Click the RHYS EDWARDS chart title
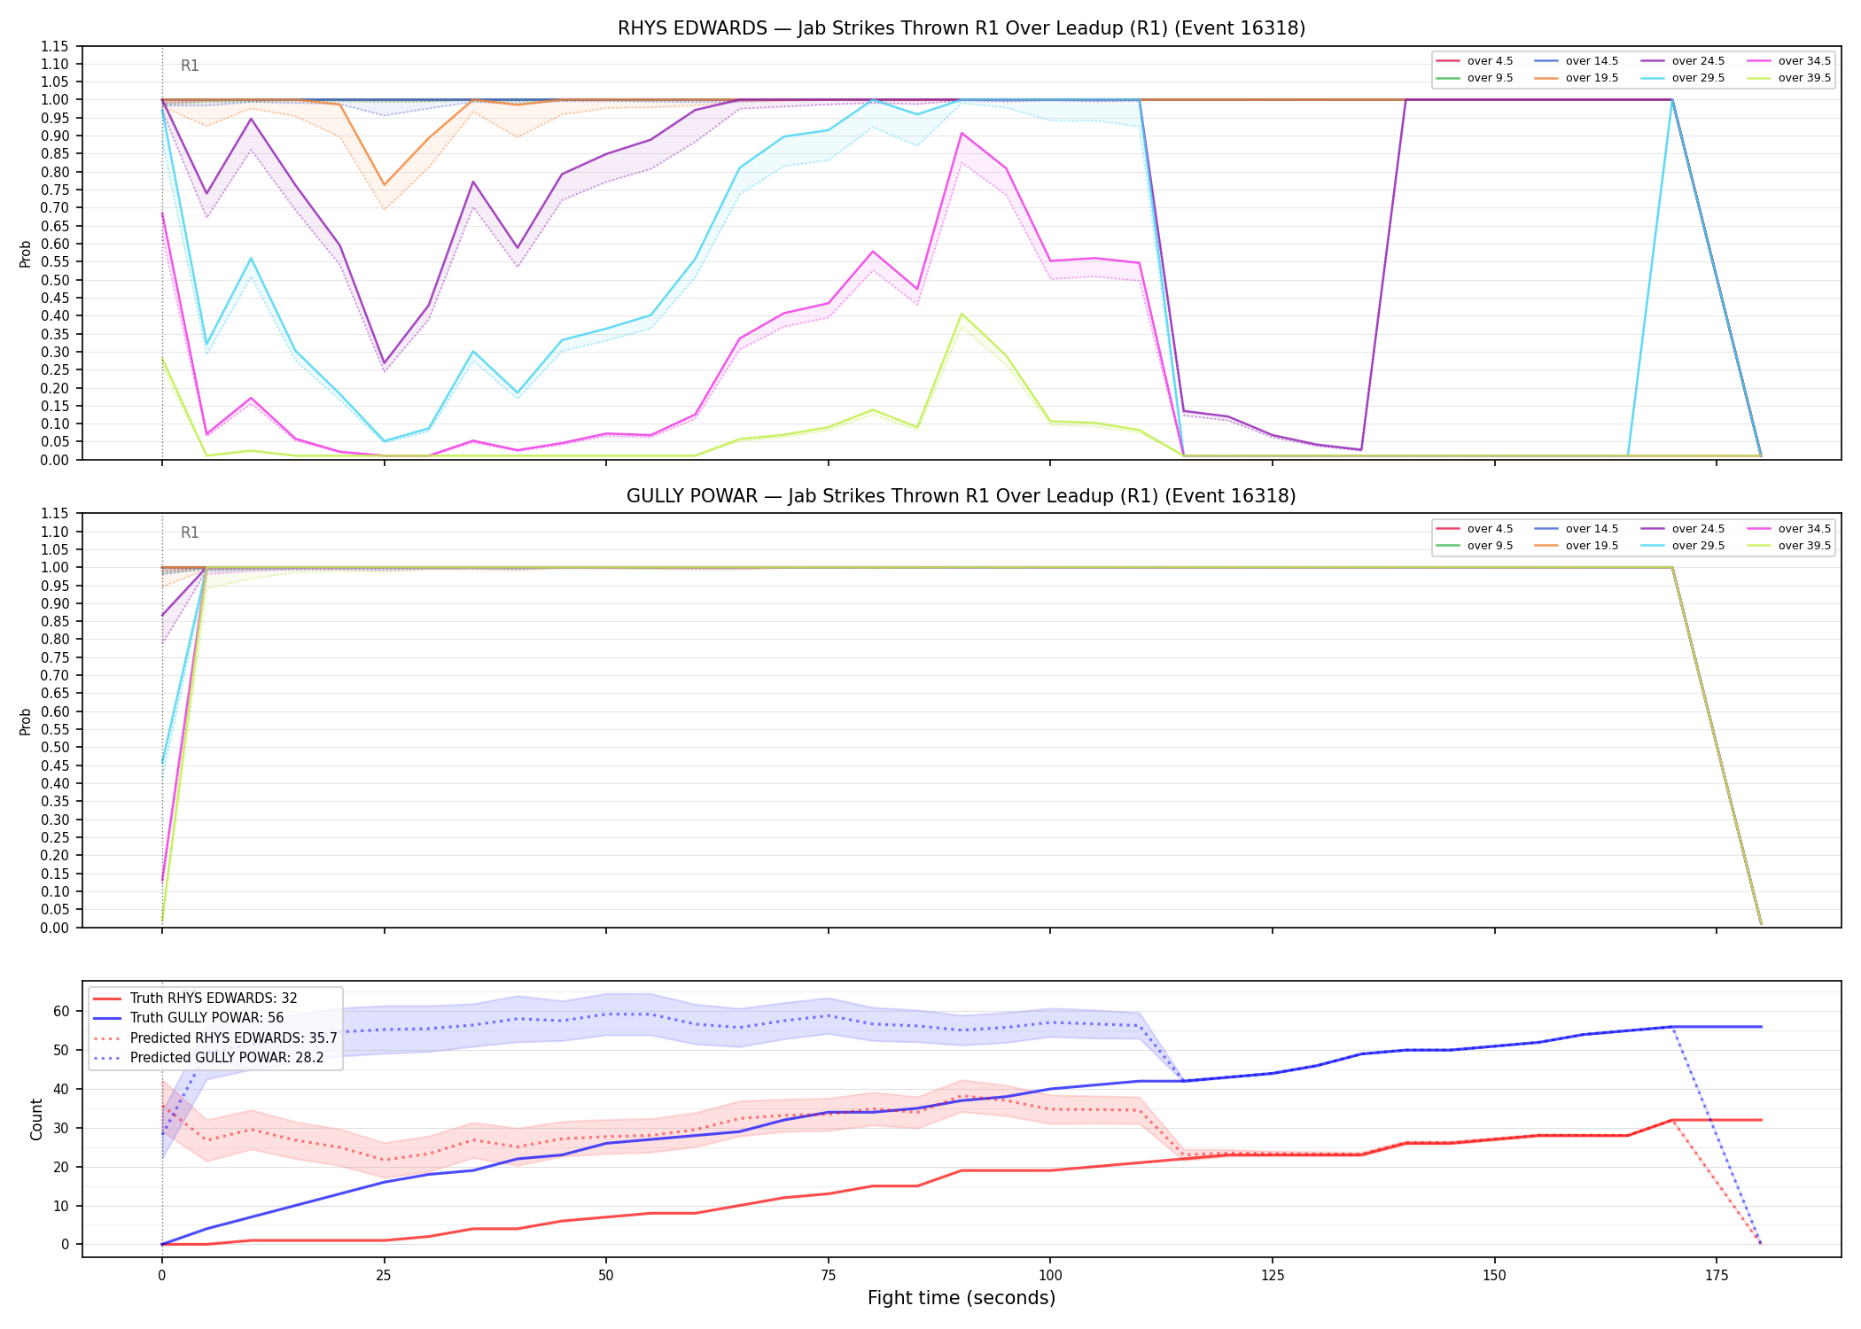 click(962, 28)
